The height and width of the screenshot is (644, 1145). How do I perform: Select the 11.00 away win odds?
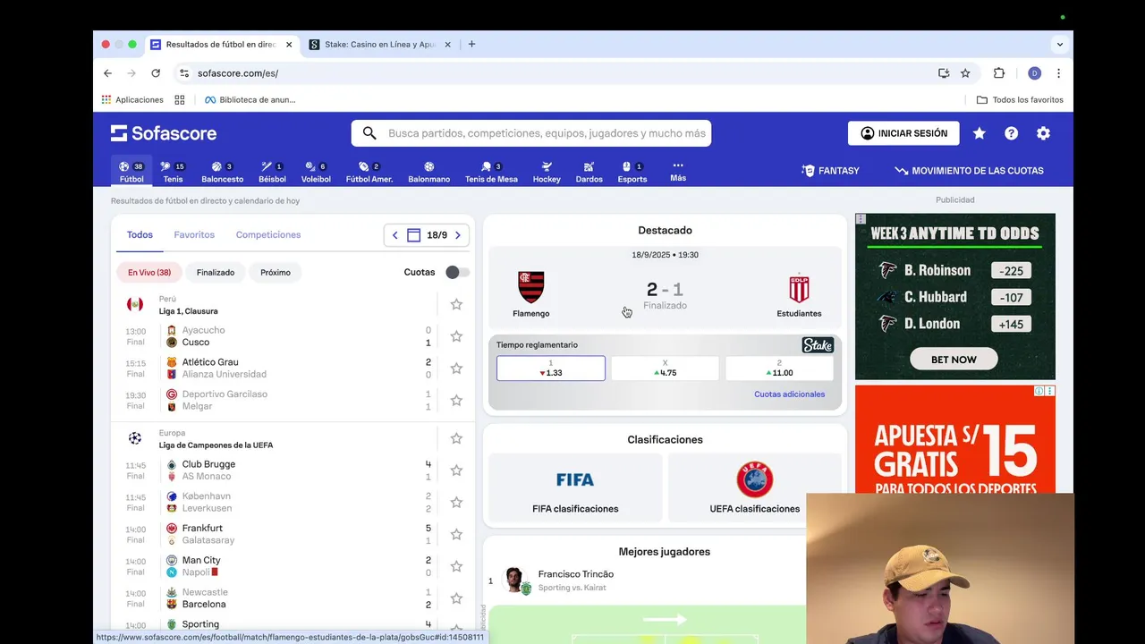(x=779, y=368)
